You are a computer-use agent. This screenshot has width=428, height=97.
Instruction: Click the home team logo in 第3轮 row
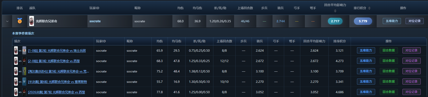pos(16,61)
